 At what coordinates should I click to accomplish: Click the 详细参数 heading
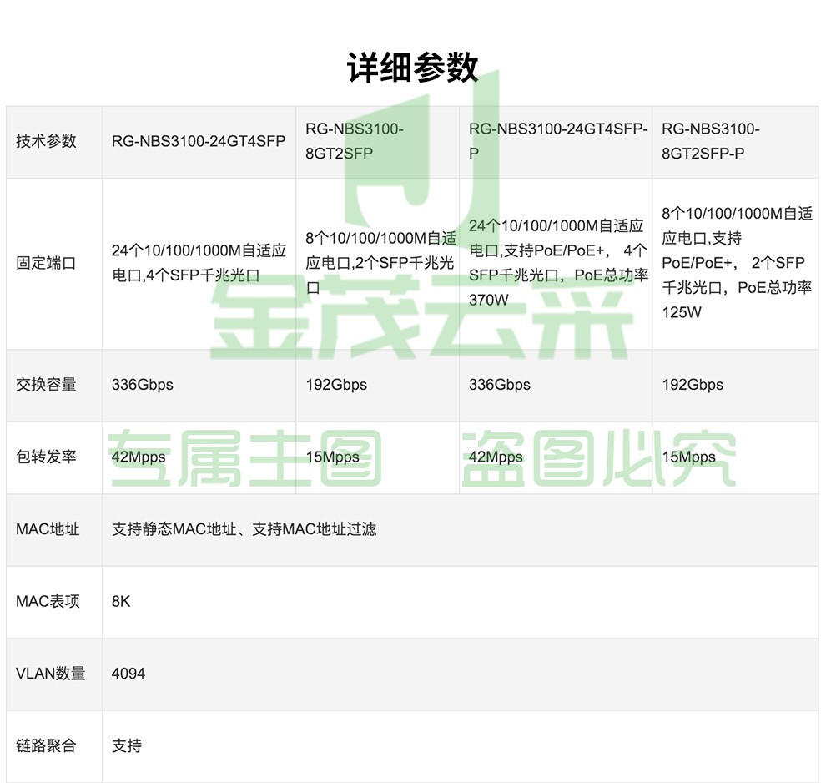point(412,68)
